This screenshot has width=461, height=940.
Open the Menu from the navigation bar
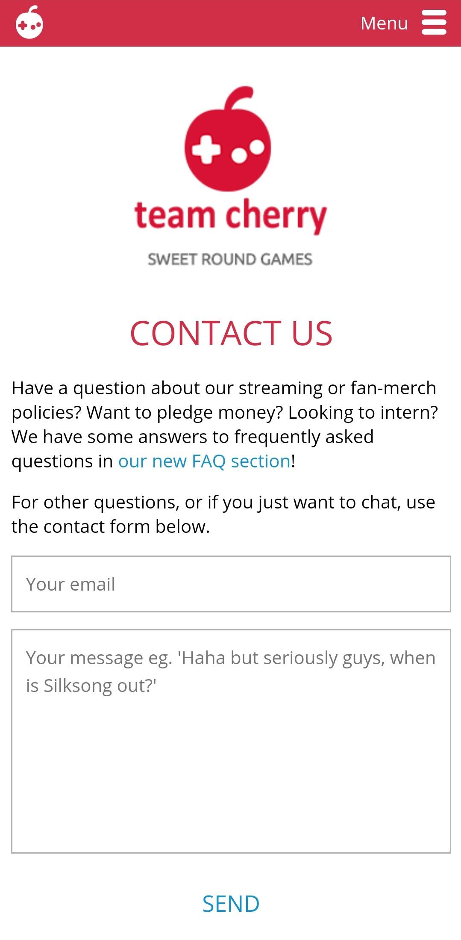pos(384,23)
